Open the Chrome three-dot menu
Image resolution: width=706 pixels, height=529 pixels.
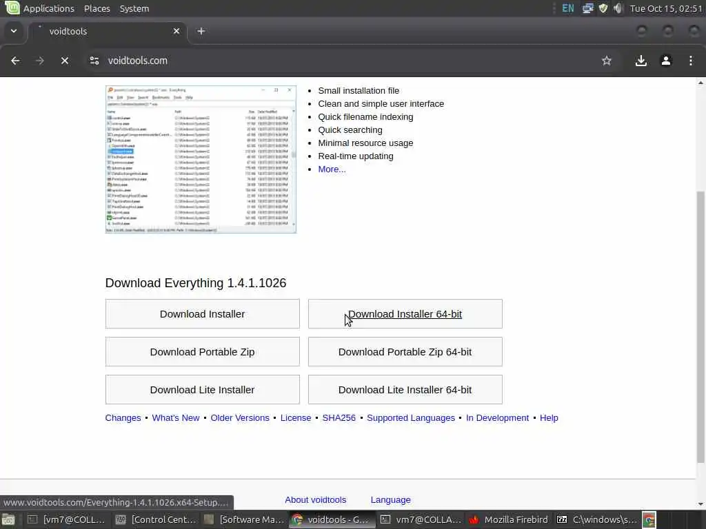coord(691,61)
